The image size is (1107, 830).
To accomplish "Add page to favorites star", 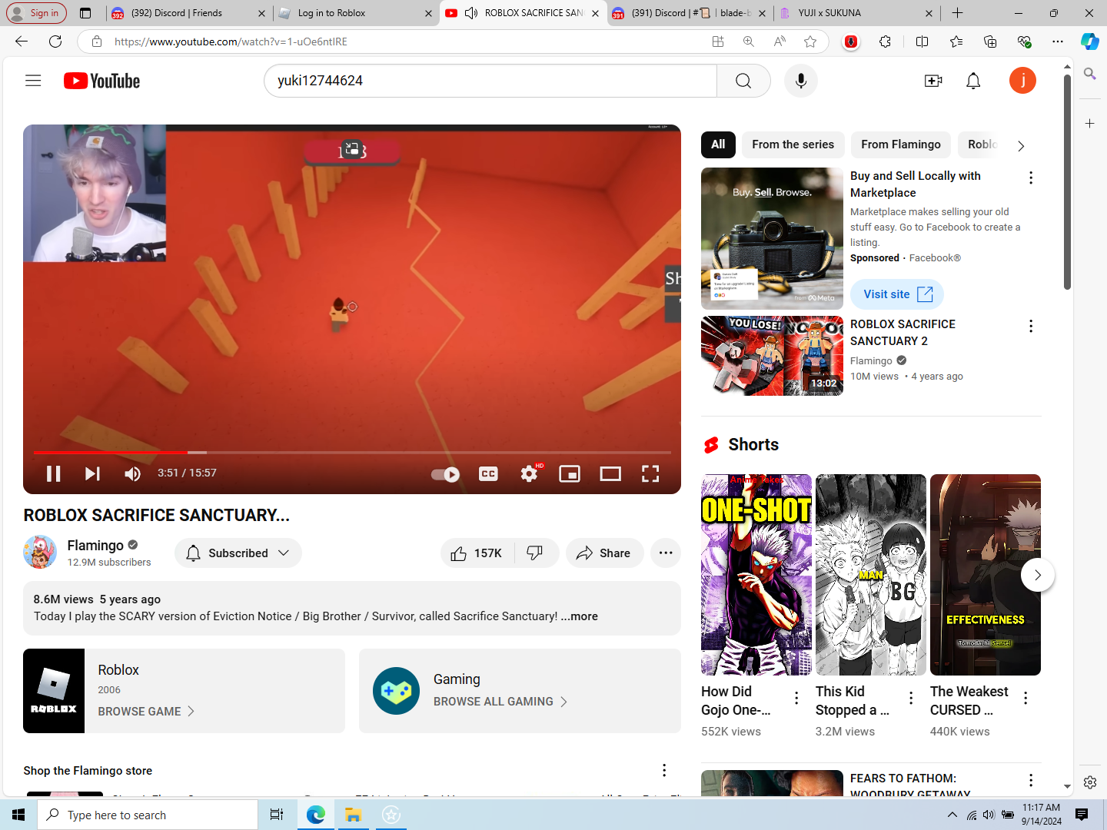I will (810, 41).
